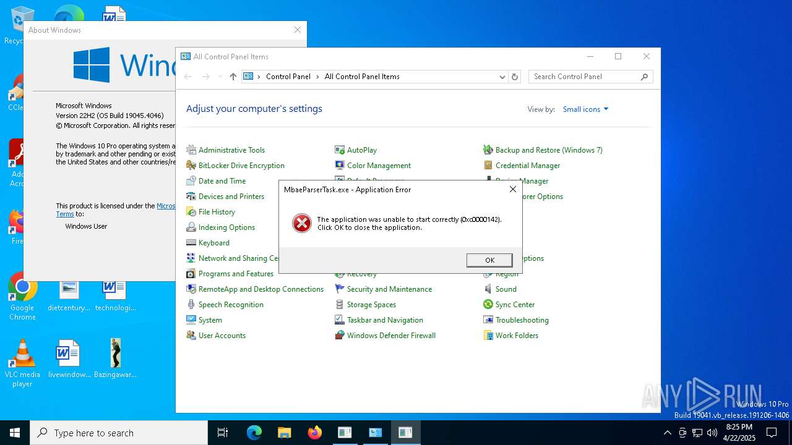Viewport: 792px width, 445px height.
Task: Open the Start menu
Action: point(15,433)
